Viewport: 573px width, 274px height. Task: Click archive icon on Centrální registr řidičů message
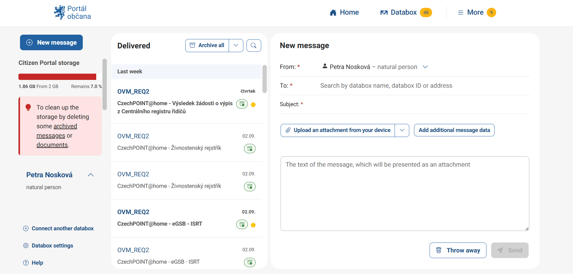242,104
